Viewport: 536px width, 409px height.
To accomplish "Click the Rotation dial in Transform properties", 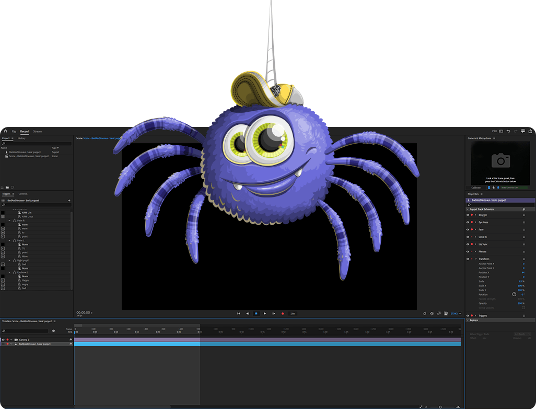I will pyautogui.click(x=514, y=294).
